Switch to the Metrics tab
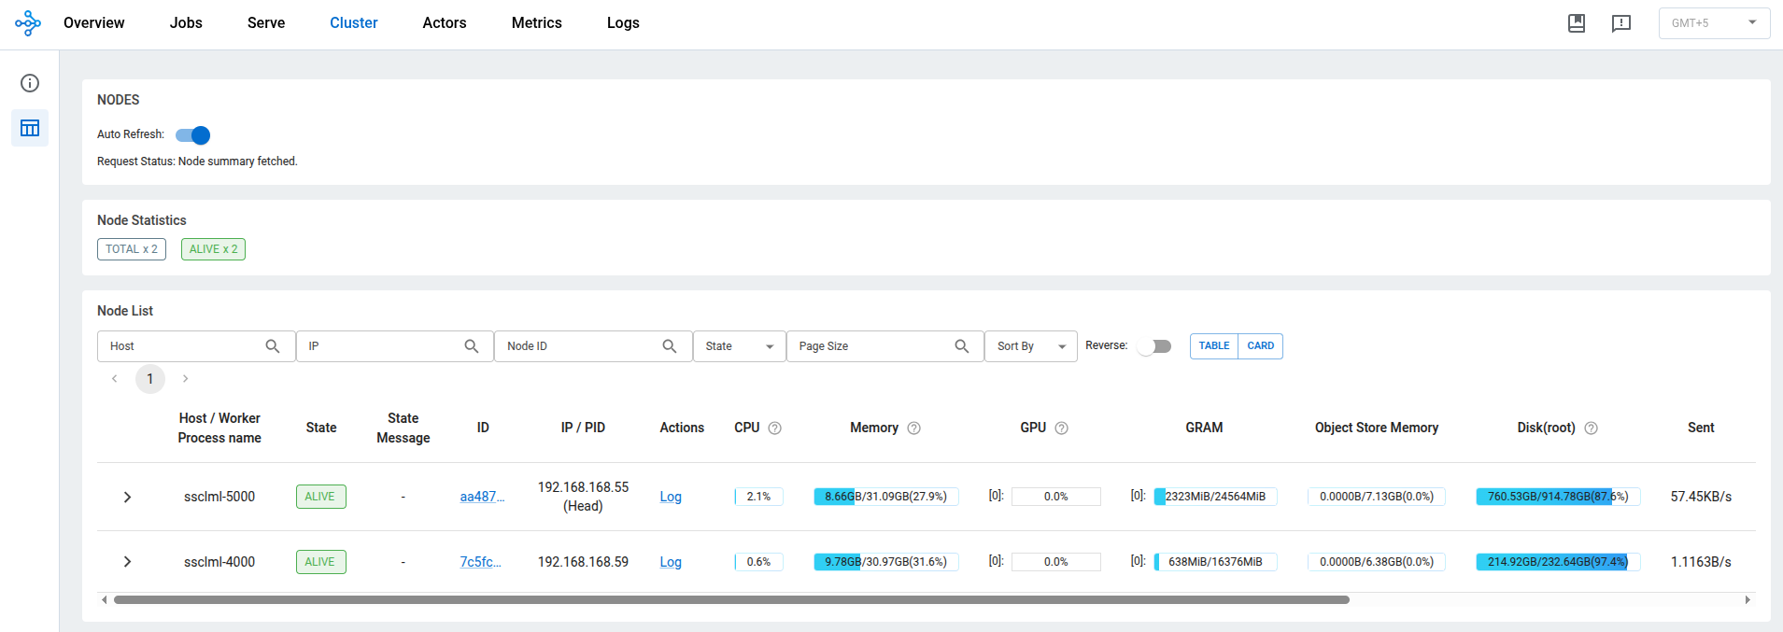1783x632 pixels. click(x=536, y=23)
